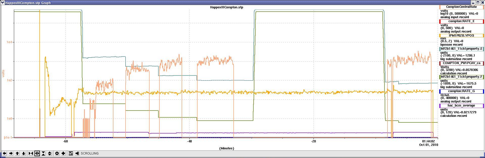Screen dimensions: 485x158
Task: Select the IPM1P02B.YPOS legend entry
Action: (462, 36)
